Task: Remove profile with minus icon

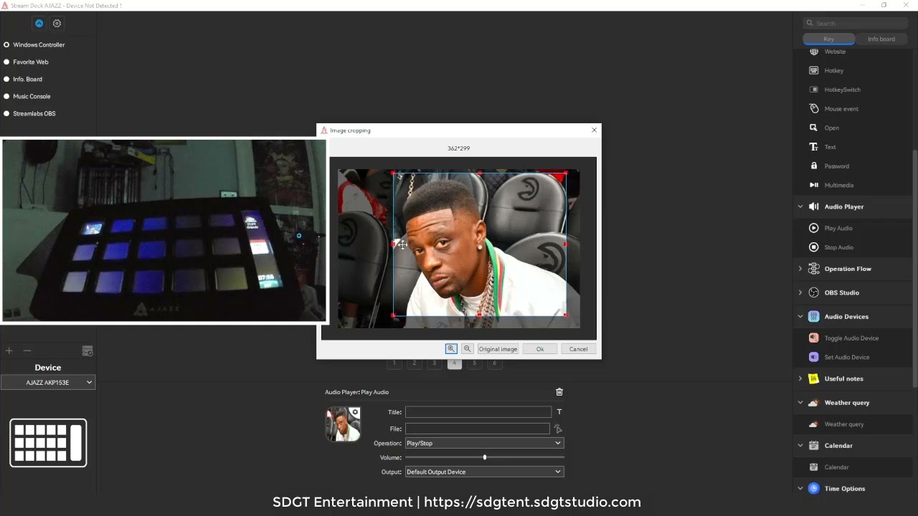Action: 27,351
